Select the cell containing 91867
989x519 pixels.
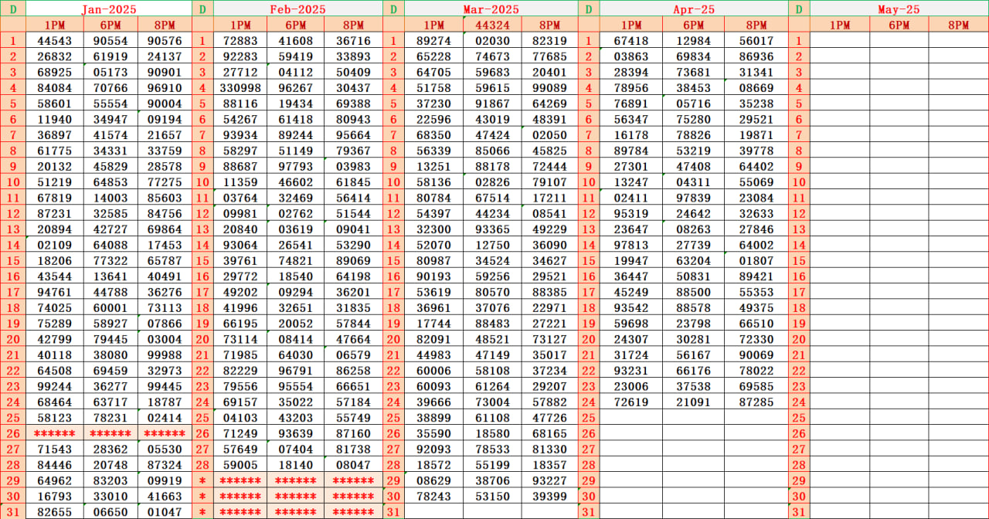[492, 103]
